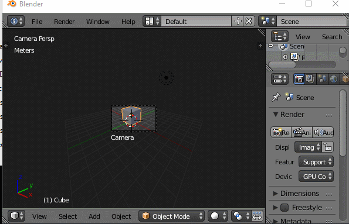Screen dimensions: 349x224
Task: Minimize the Blender window
Action: pyautogui.click(x=282, y=4)
